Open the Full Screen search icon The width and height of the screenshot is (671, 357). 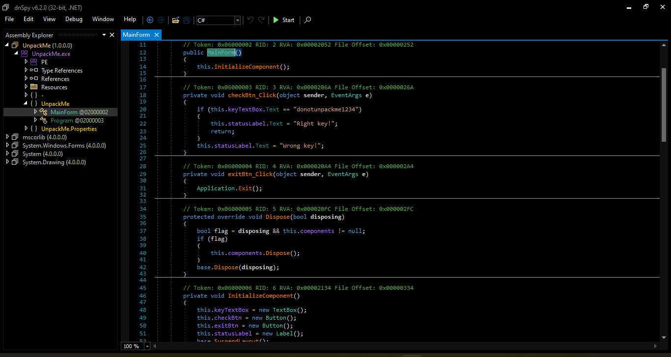(308, 20)
